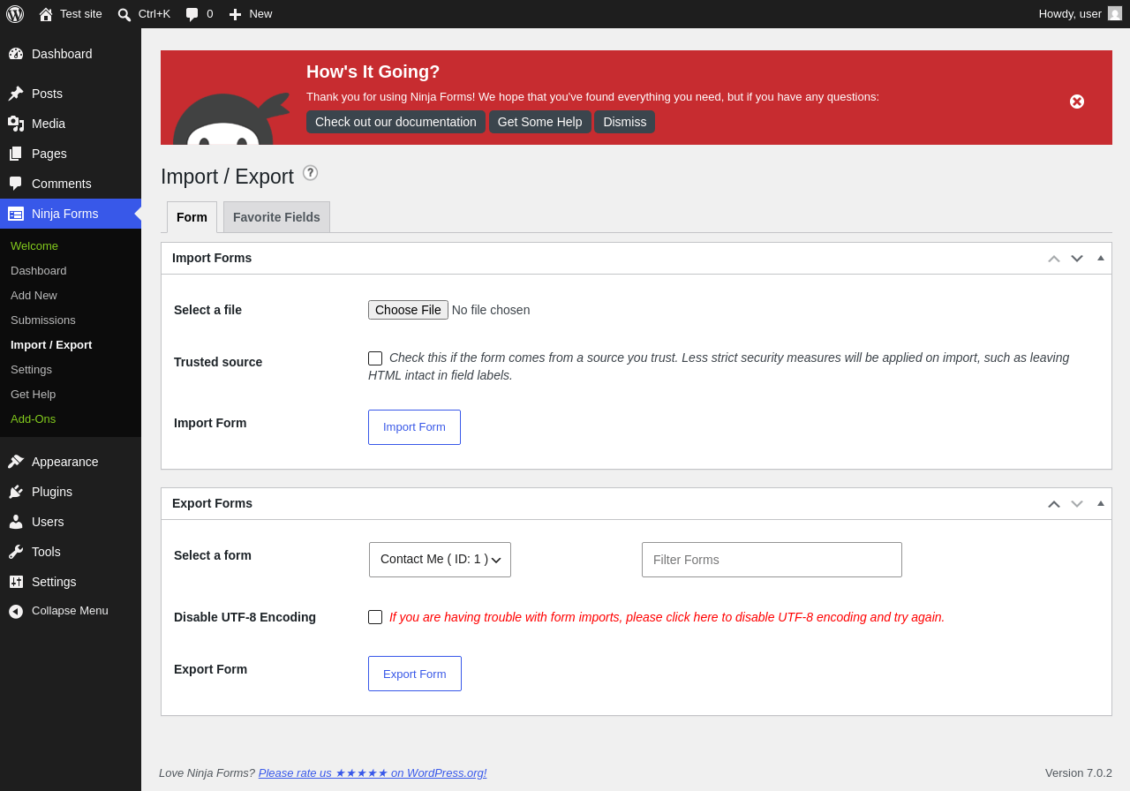Open the comments bubble in admin bar

(192, 14)
